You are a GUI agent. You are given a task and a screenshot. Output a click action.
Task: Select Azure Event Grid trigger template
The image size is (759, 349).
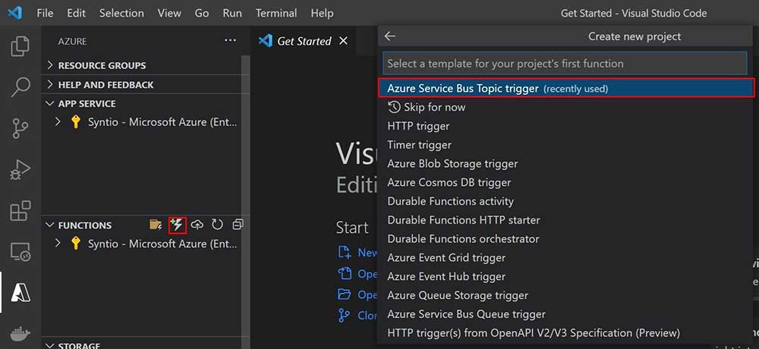tap(566, 258)
